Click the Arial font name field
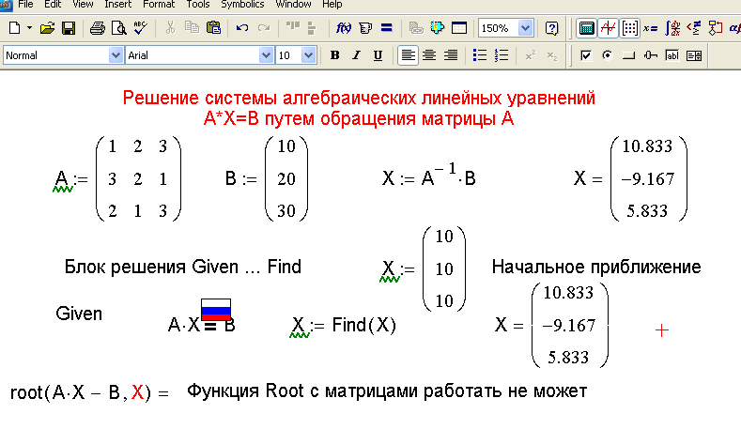Image resolution: width=741 pixels, height=429 pixels. pos(193,55)
